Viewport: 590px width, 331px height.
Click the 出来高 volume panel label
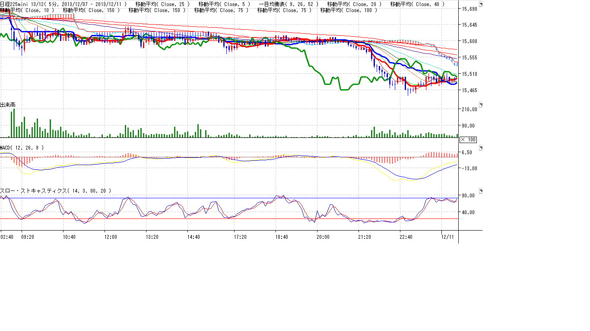pyautogui.click(x=8, y=105)
